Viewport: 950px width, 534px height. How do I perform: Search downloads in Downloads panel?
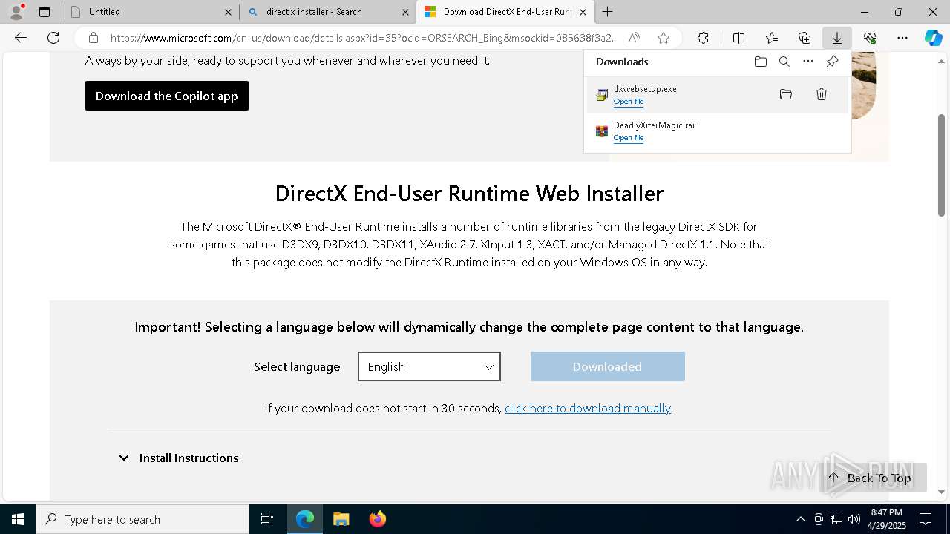[784, 62]
